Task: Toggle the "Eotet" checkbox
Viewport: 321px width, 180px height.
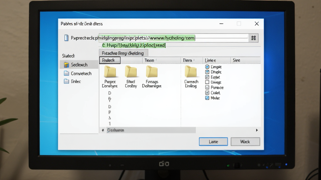Action: [x=207, y=77]
